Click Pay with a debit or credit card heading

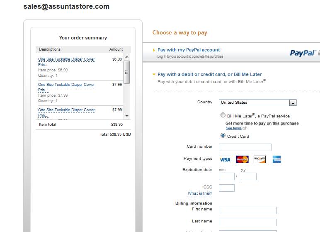pyautogui.click(x=210, y=74)
